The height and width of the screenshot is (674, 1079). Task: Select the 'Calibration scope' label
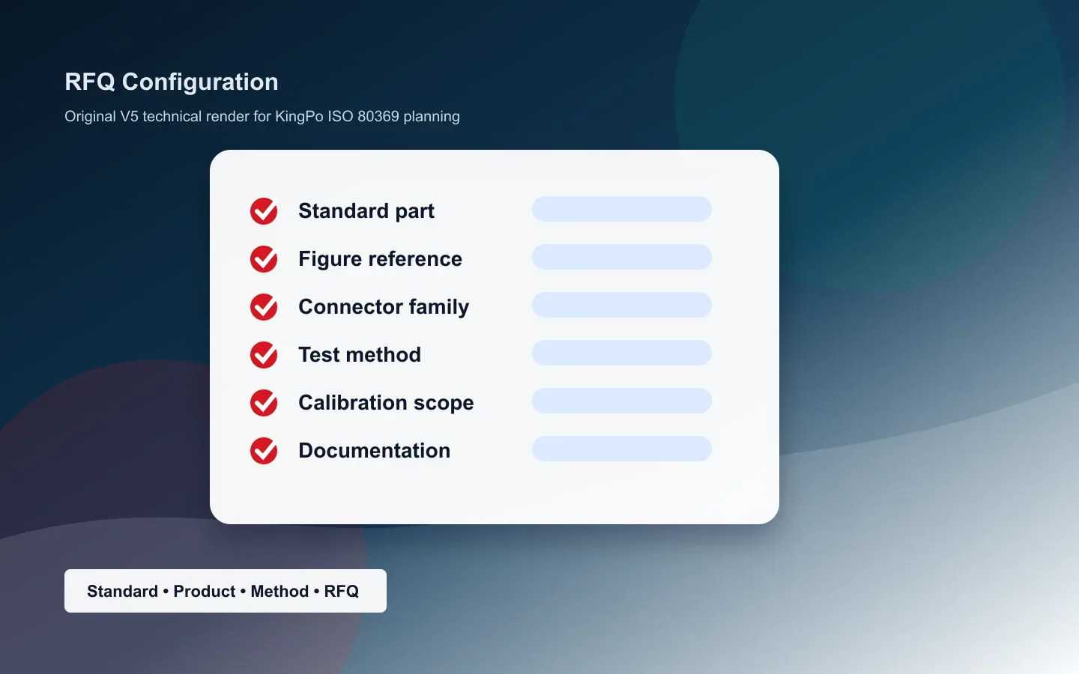tap(386, 403)
